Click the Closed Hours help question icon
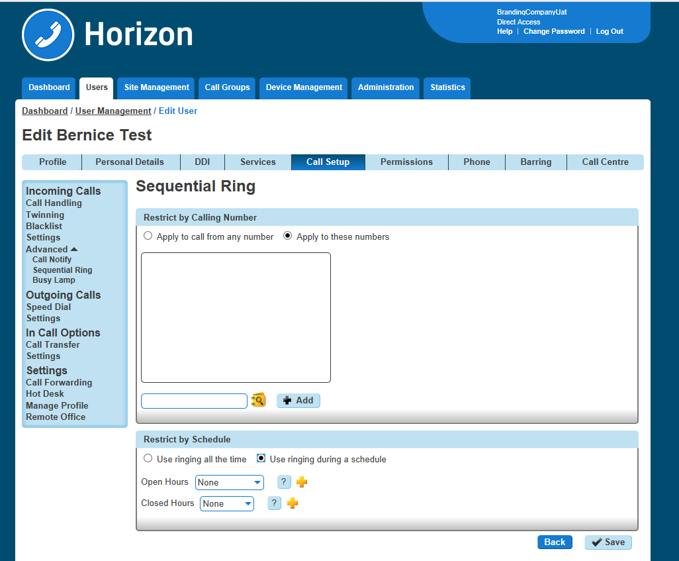Image resolution: width=679 pixels, height=561 pixels. pos(274,503)
